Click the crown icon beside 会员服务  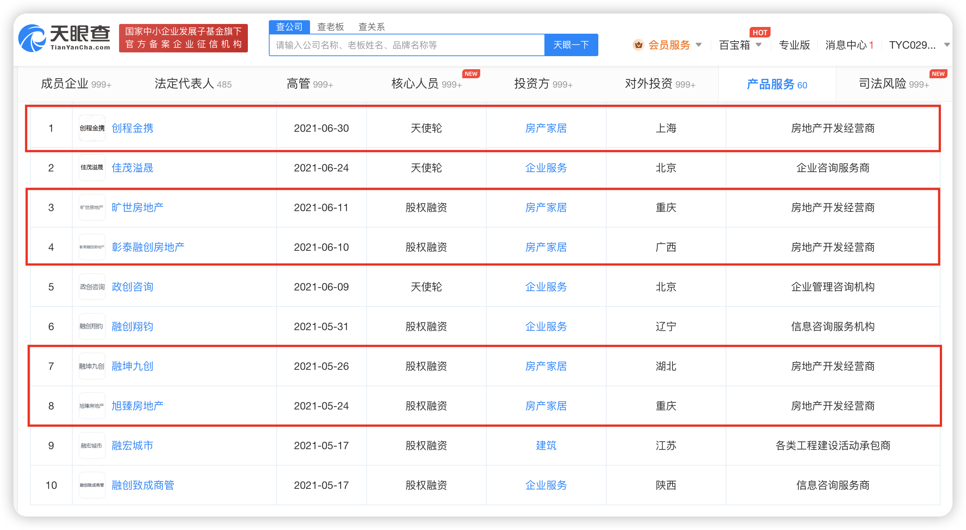[638, 45]
